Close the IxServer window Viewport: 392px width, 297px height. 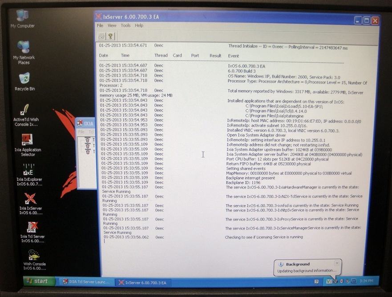coord(375,21)
